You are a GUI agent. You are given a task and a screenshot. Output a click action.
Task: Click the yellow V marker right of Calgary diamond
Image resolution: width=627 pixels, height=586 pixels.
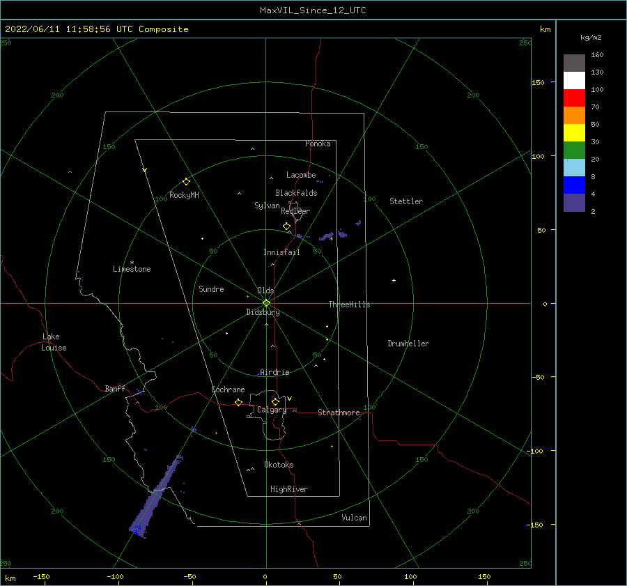pyautogui.click(x=290, y=399)
